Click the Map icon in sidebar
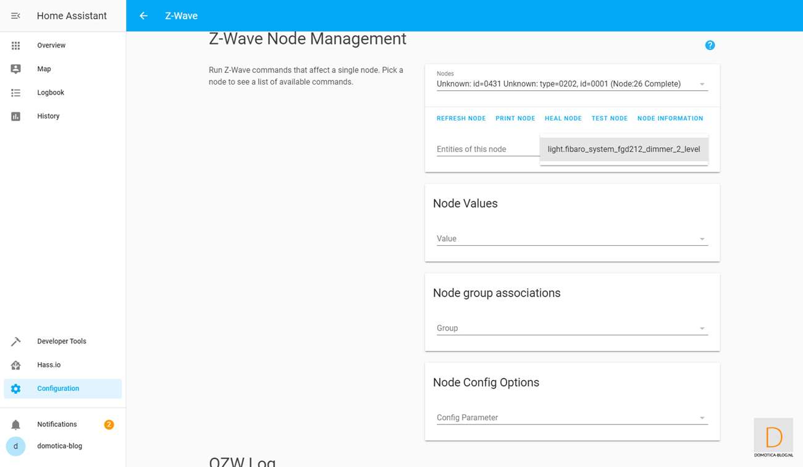Image resolution: width=803 pixels, height=467 pixels. (15, 69)
